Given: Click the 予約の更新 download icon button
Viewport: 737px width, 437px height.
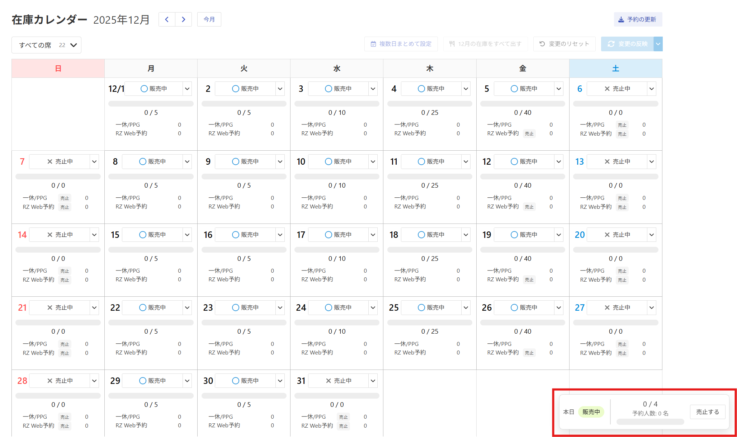Looking at the screenshot, I should pyautogui.click(x=638, y=19).
